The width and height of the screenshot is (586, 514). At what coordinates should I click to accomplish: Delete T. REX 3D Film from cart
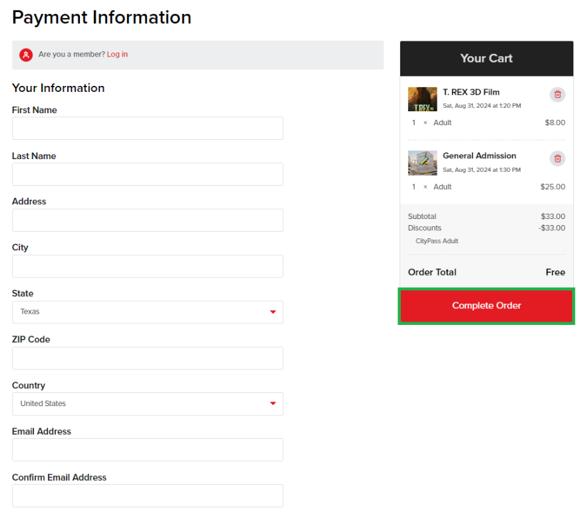[x=557, y=95]
